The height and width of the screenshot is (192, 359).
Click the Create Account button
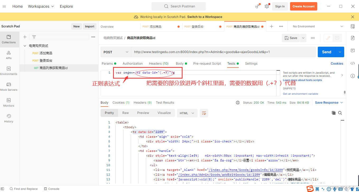[x=304, y=6]
